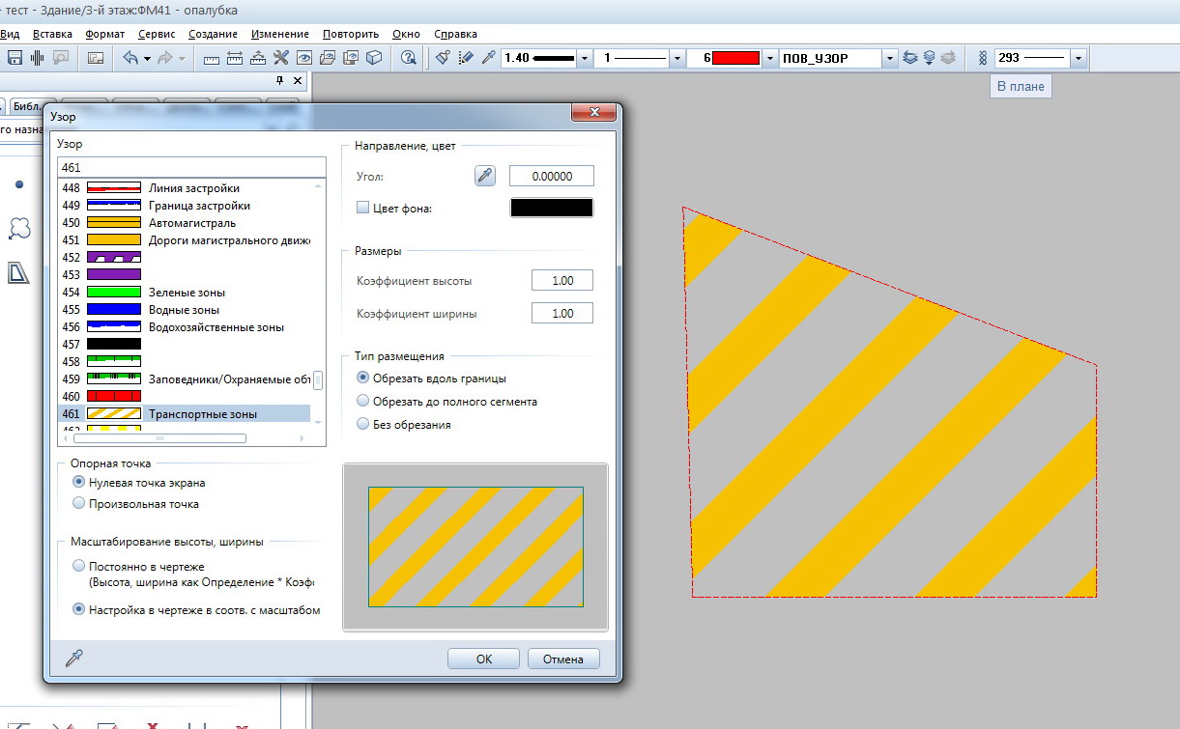
Task: Select pattern 448 Линия застройки
Action: 186,187
